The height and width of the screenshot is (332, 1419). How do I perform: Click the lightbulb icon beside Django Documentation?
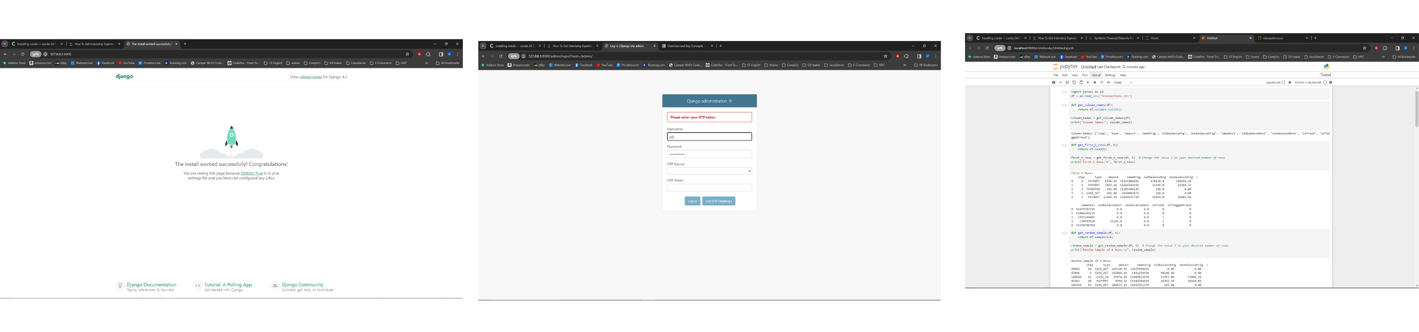pos(120,286)
